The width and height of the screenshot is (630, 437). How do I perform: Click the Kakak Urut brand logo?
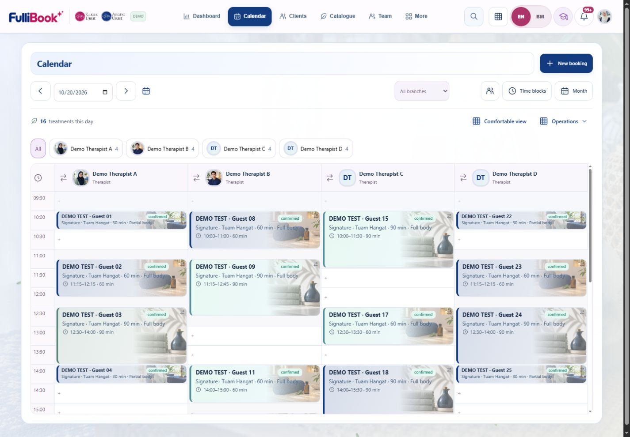86,16
